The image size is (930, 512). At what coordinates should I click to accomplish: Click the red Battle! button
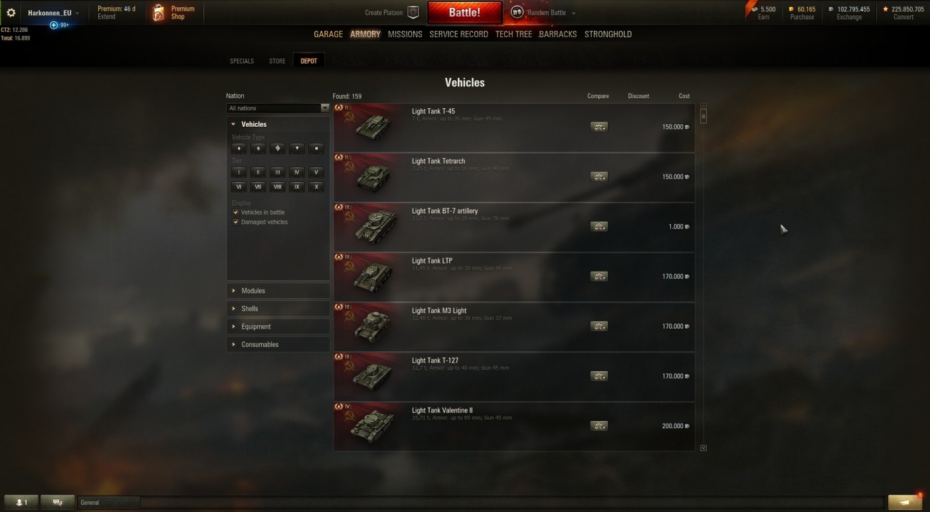(x=464, y=13)
